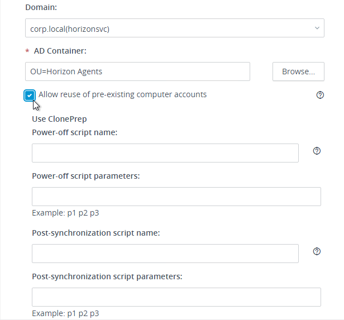The image size is (344, 320).
Task: Click the Power-off script parameters: label
Action: click(x=86, y=176)
